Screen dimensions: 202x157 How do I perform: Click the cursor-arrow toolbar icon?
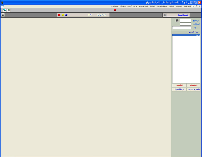tap(5, 10)
